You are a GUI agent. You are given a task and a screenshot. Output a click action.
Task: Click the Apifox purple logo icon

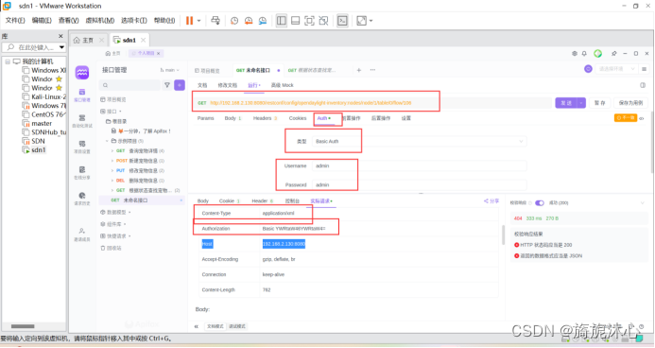[82, 73]
